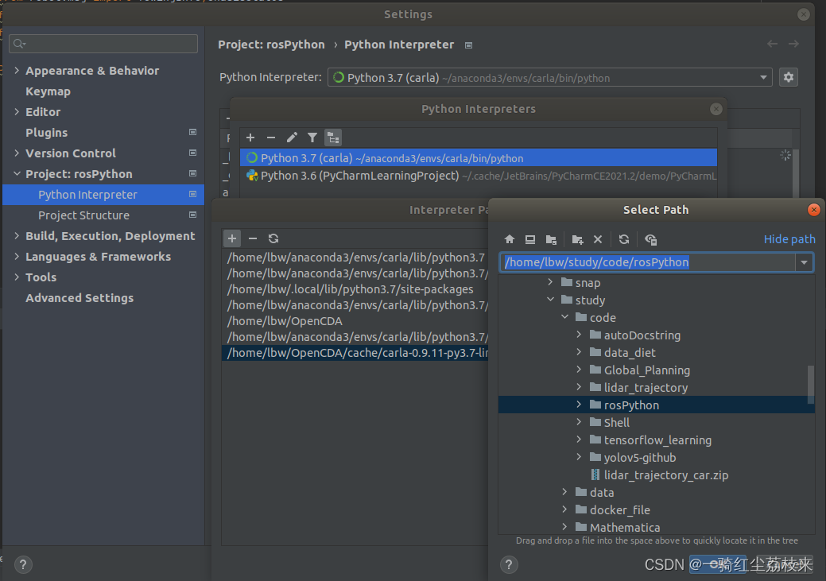Go to home directory in Select Path
Viewport: 826px width, 581px height.
(510, 240)
